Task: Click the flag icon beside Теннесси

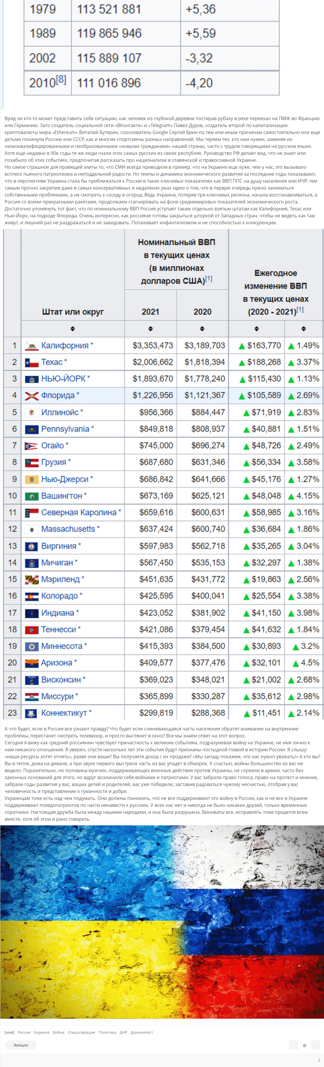Action: [x=32, y=630]
